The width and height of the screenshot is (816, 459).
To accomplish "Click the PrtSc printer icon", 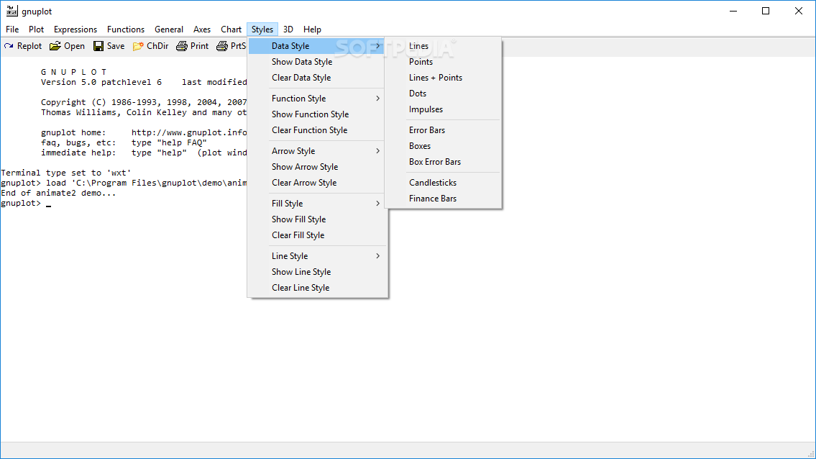I will coord(222,46).
